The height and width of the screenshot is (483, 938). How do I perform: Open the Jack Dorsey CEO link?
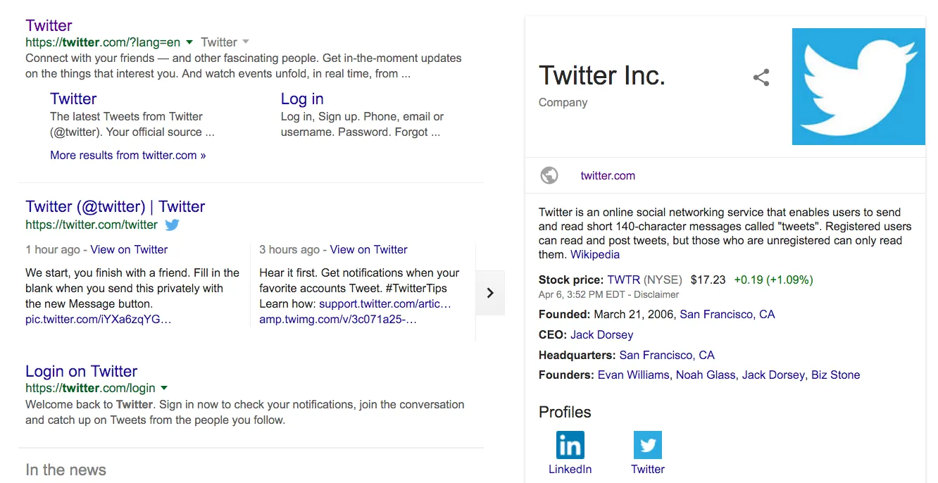[x=601, y=334]
